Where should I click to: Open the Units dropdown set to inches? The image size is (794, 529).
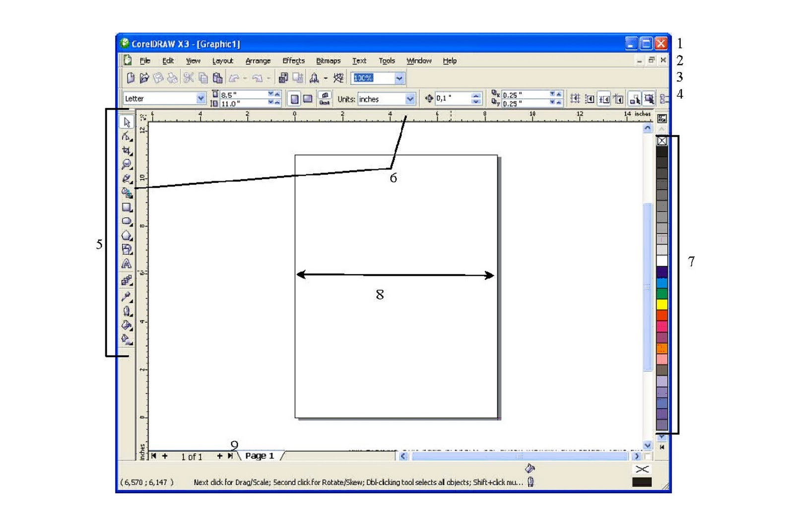coord(411,99)
